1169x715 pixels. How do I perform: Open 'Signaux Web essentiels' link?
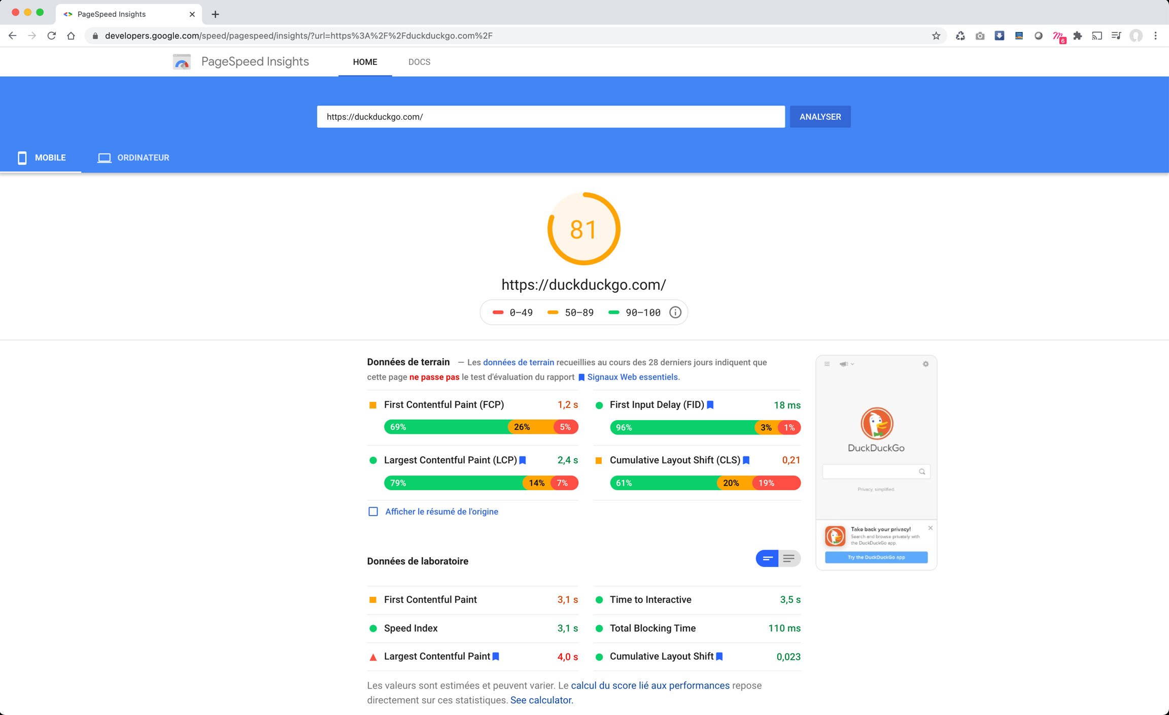632,377
